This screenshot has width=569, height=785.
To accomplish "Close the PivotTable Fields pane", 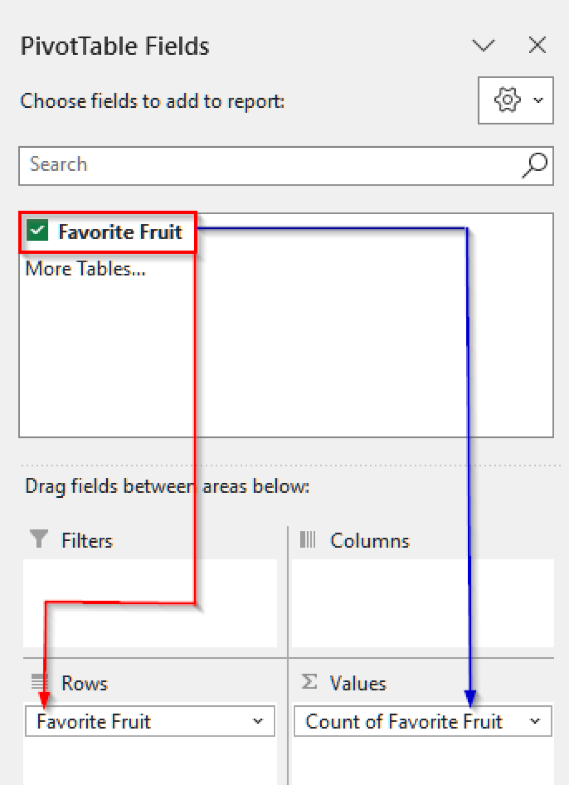I will point(537,45).
